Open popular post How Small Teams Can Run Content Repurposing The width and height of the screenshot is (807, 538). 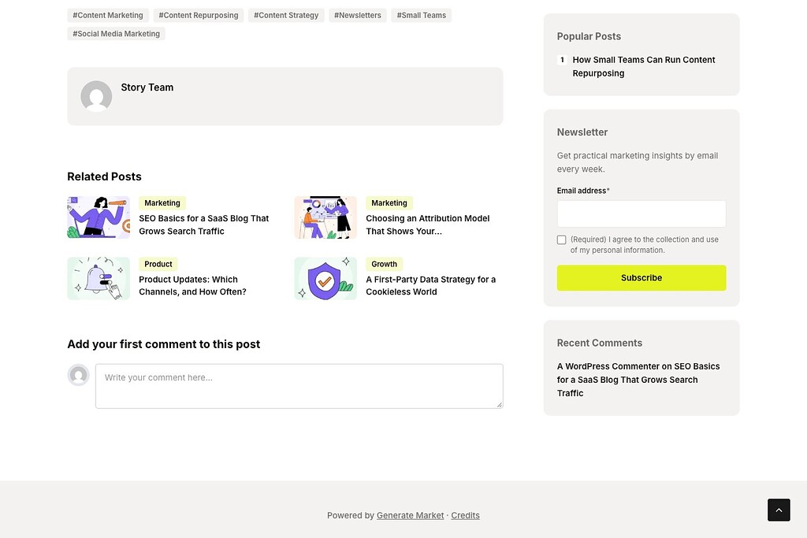tap(644, 66)
